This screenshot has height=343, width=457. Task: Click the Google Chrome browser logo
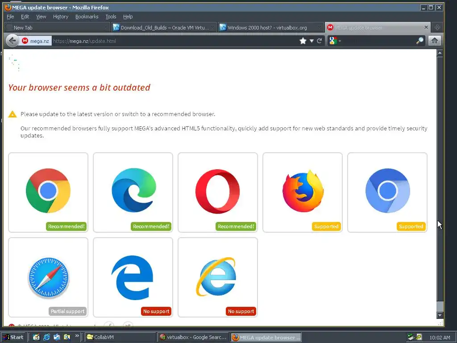(48, 190)
